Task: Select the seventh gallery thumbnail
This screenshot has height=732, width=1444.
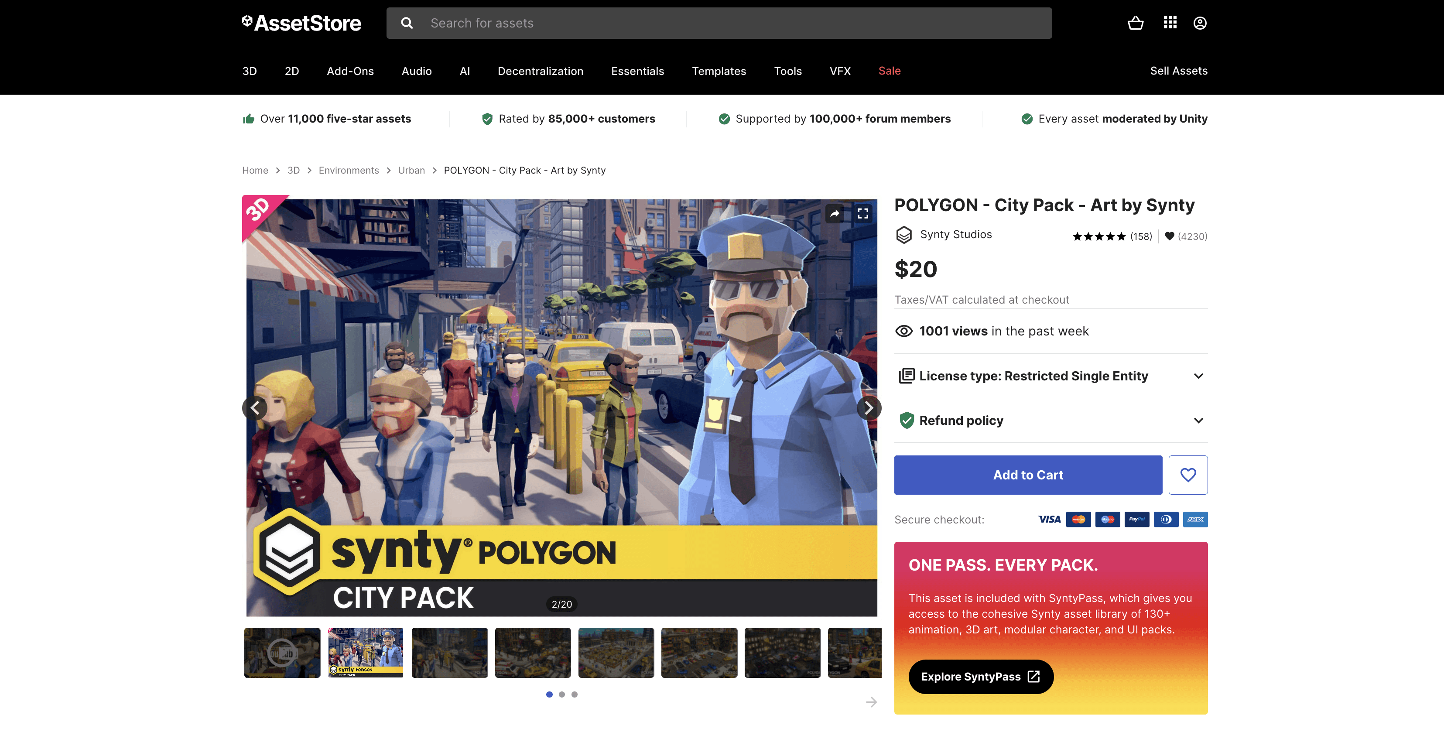Action: [x=783, y=653]
